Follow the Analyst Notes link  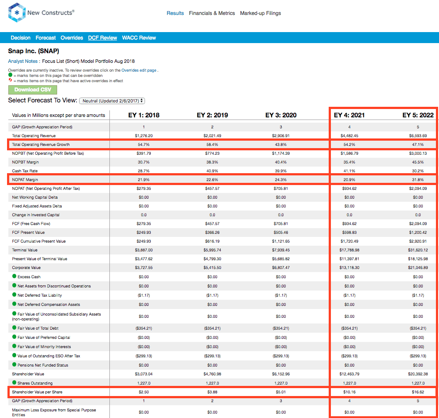23,61
